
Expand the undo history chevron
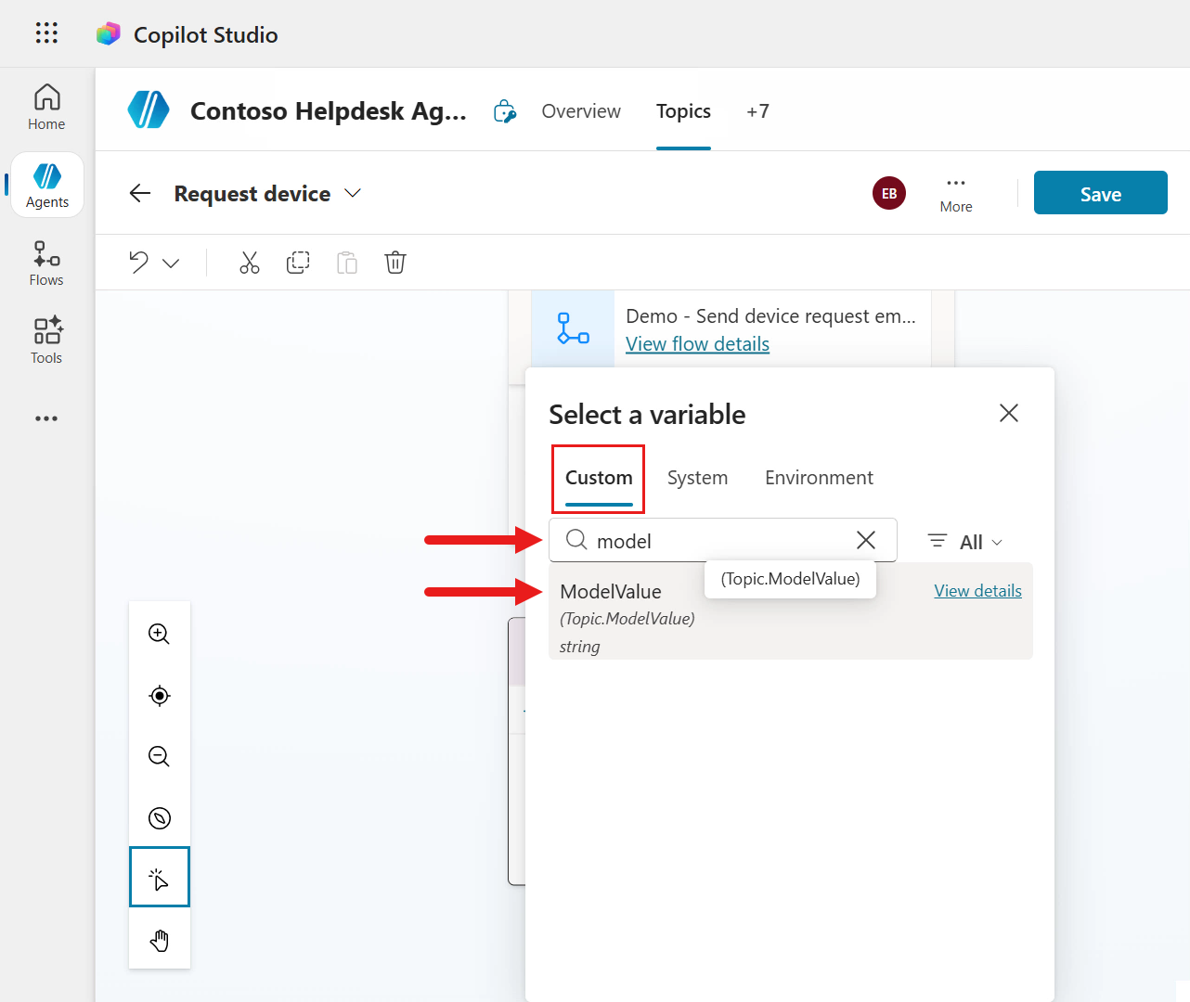point(169,263)
